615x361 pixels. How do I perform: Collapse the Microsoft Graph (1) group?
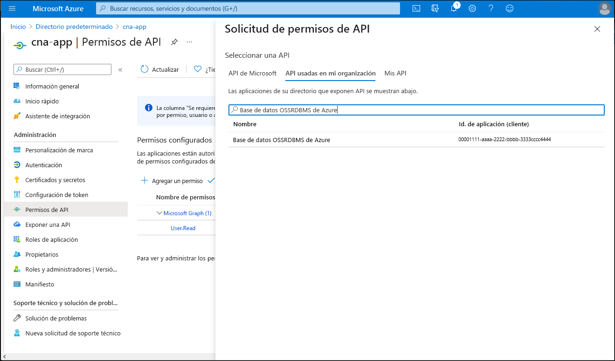159,213
